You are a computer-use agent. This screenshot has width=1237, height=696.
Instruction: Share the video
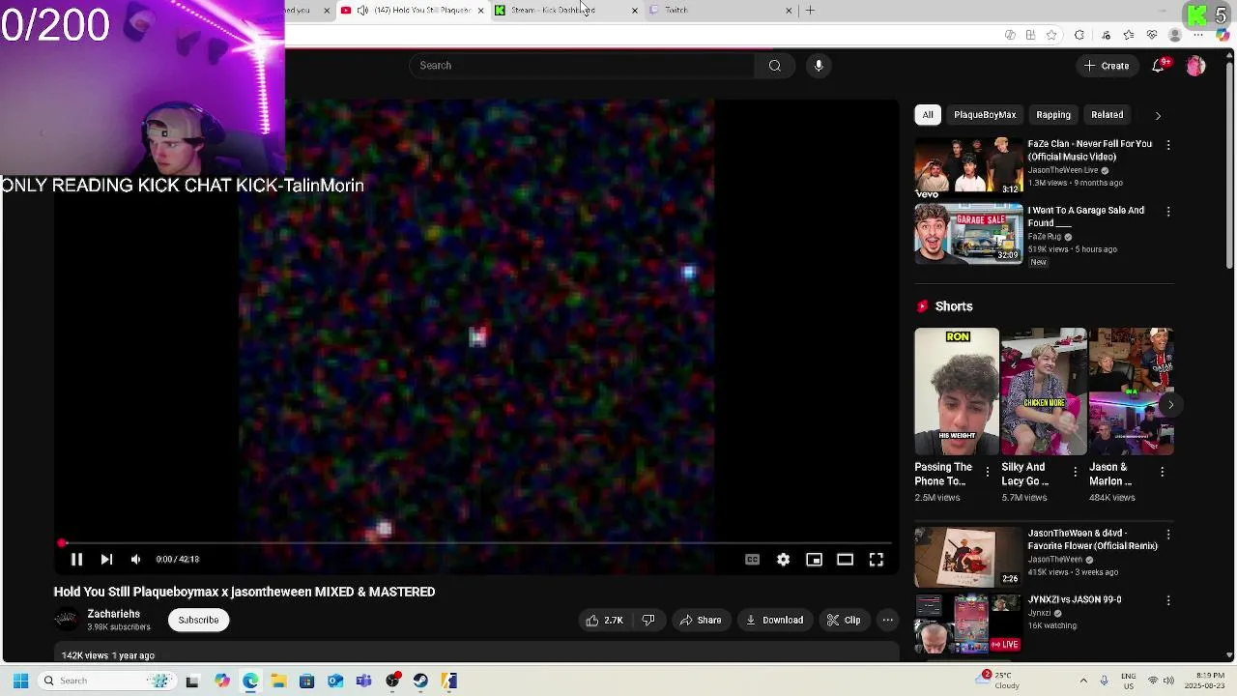701,620
